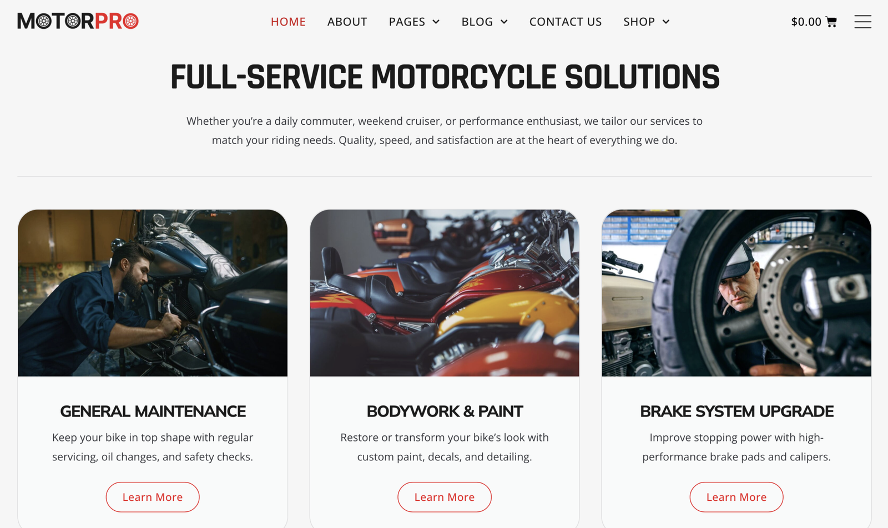The height and width of the screenshot is (528, 888).
Task: Click the Full-Service Motorcycle Solutions title
Action: [x=445, y=77]
